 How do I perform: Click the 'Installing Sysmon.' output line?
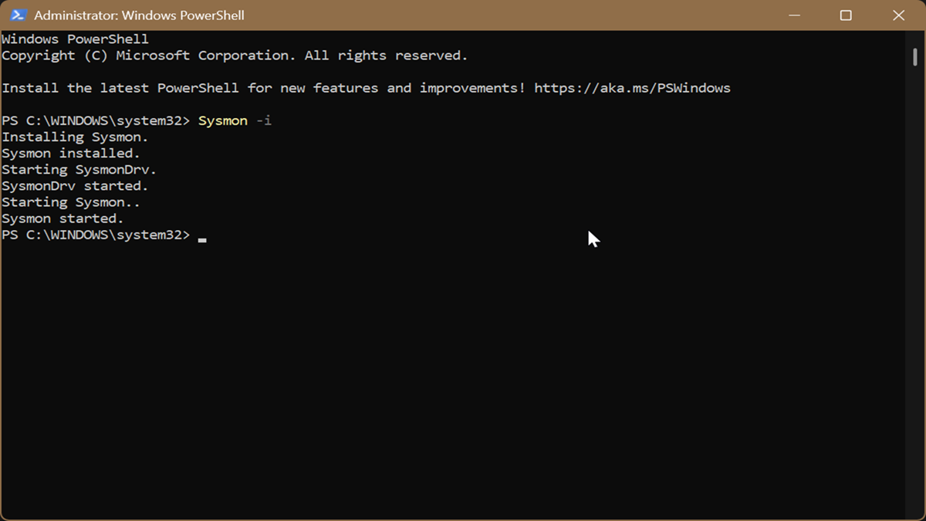click(x=75, y=137)
